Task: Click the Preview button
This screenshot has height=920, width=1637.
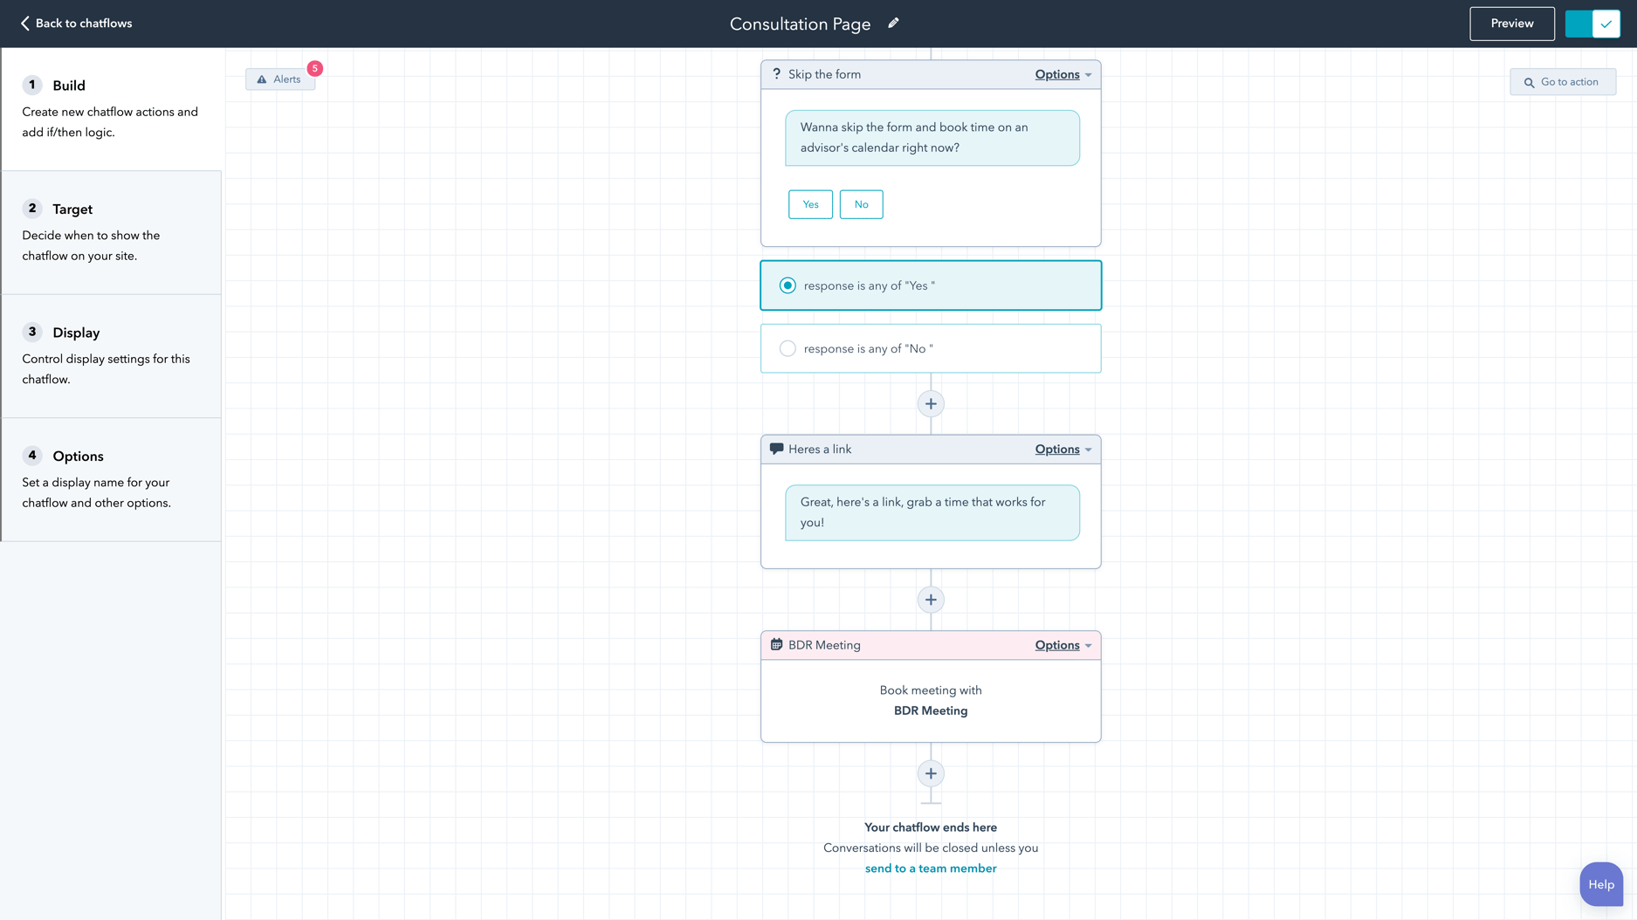Action: coord(1511,24)
